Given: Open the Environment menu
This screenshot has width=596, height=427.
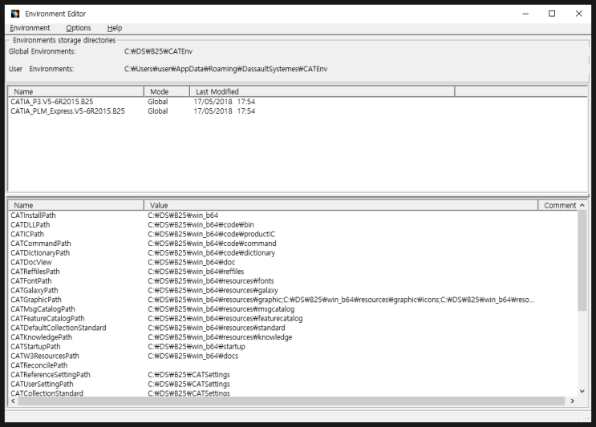Looking at the screenshot, I should pyautogui.click(x=30, y=28).
